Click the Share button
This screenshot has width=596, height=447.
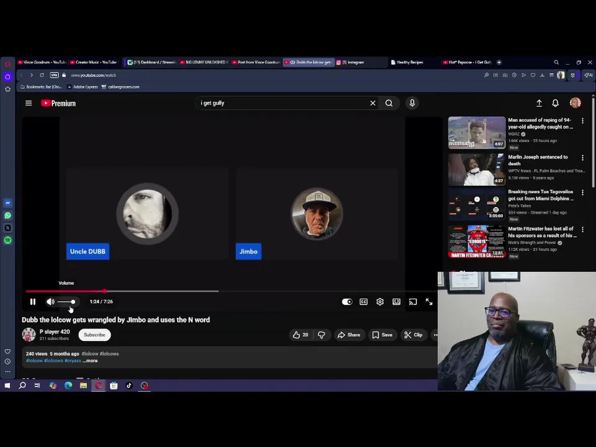pyautogui.click(x=348, y=335)
